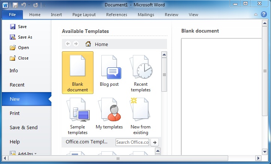Click Save in the Backstage menu
Screen dimensions: 271x164
coord(18,27)
